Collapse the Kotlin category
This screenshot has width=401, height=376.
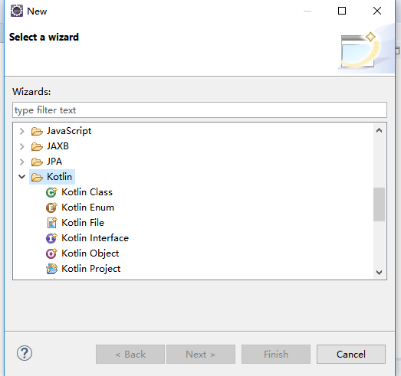pos(22,176)
